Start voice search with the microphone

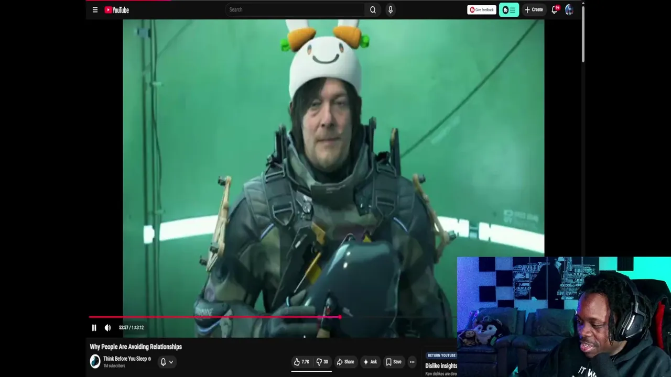[x=390, y=10]
